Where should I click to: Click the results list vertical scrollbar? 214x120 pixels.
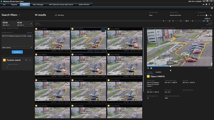click(x=143, y=60)
